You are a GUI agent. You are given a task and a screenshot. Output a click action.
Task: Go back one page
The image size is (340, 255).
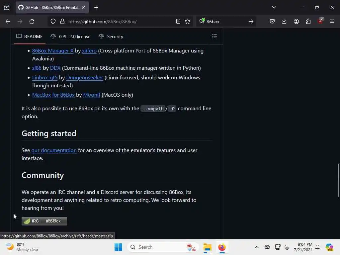point(8,22)
